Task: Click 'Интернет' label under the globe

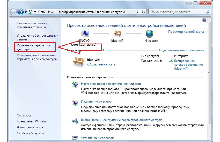Action: [151, 41]
